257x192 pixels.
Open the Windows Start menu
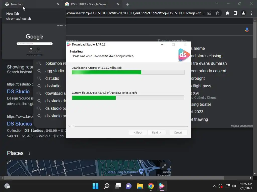95,186
